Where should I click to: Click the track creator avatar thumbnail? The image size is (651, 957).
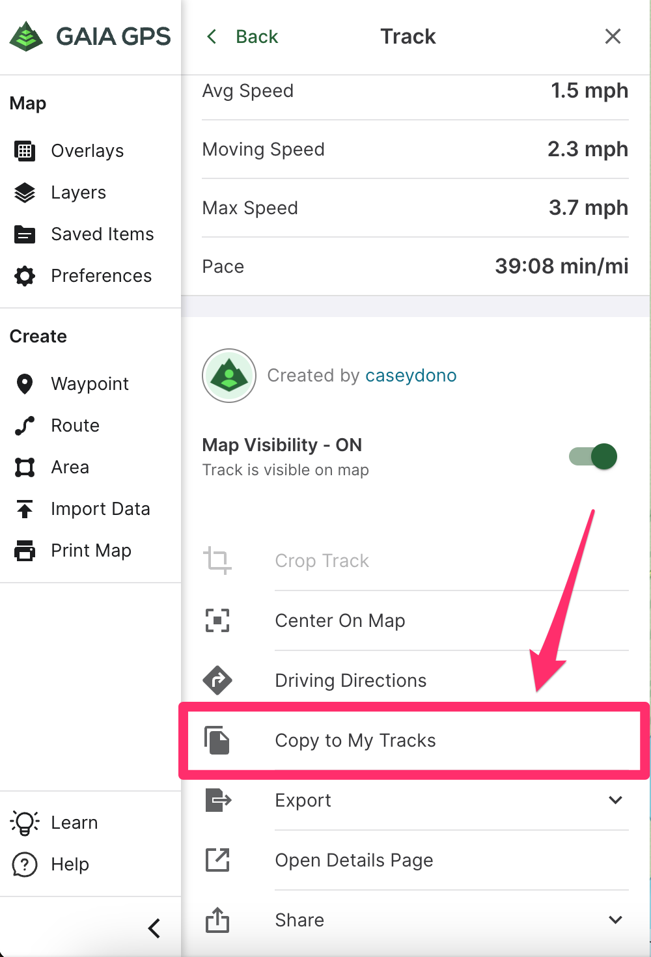229,376
